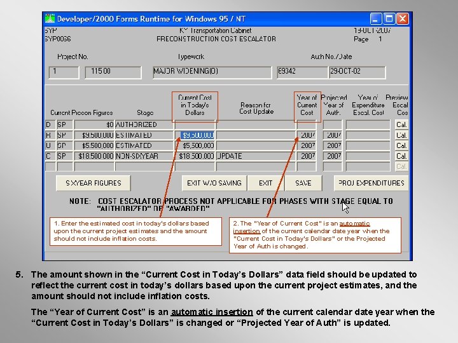The image size is (458, 343).
Task: Click the Auth No. field E9342
Action: click(x=302, y=72)
